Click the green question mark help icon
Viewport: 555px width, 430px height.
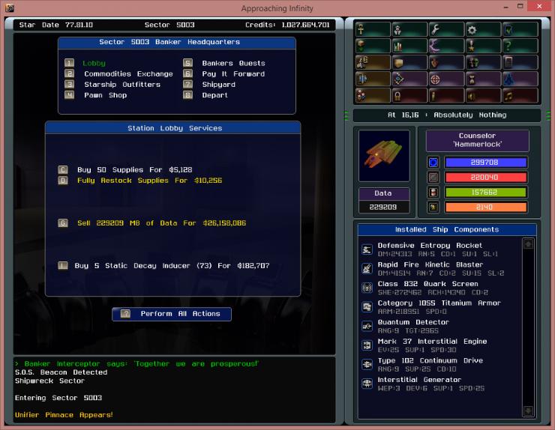[x=519, y=46]
